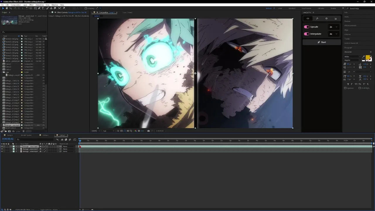Open the Window menu

pos(54,5)
